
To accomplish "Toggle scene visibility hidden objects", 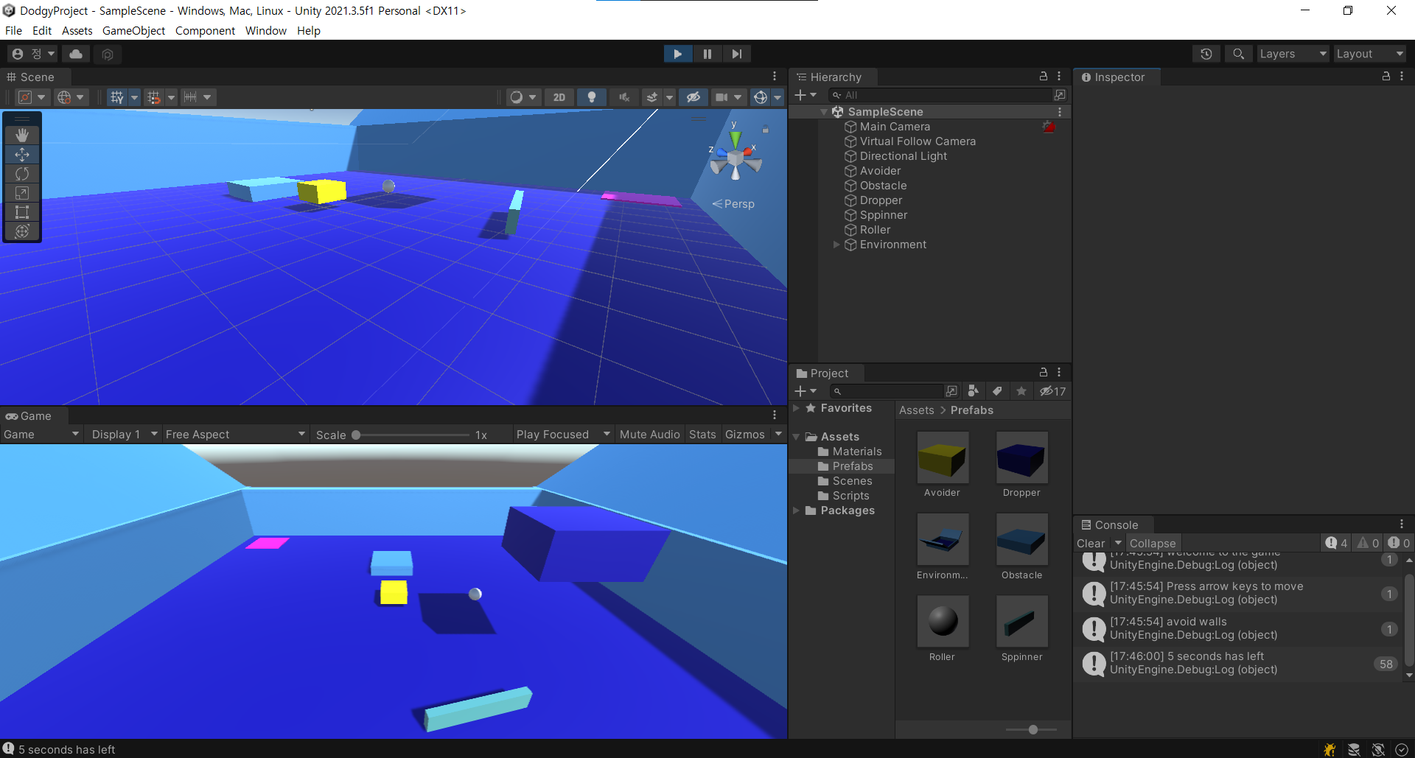I will click(x=693, y=97).
